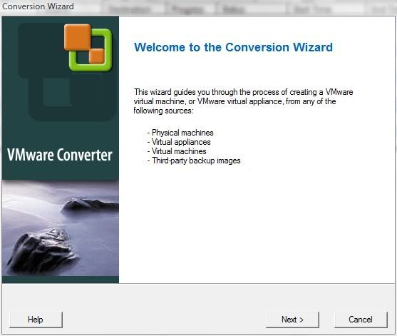
Task: Click the 'VMware Converter' banner text
Action: click(60, 155)
